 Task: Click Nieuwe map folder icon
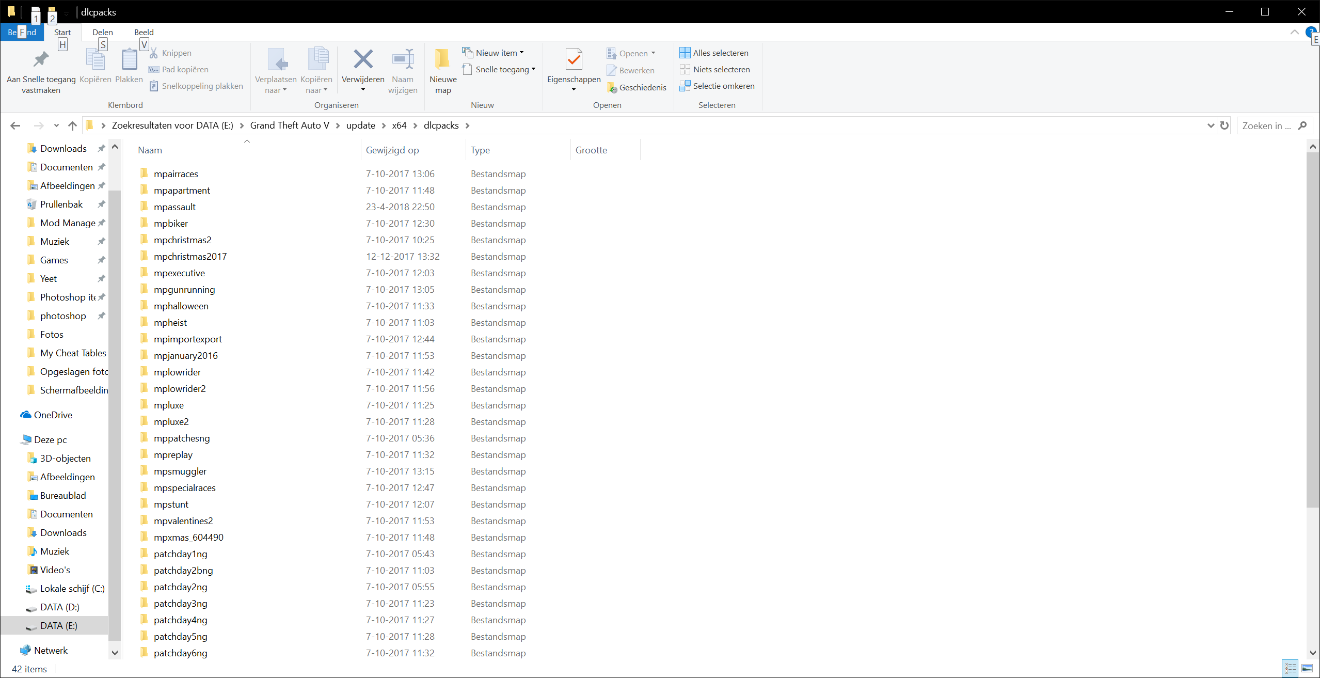(442, 60)
